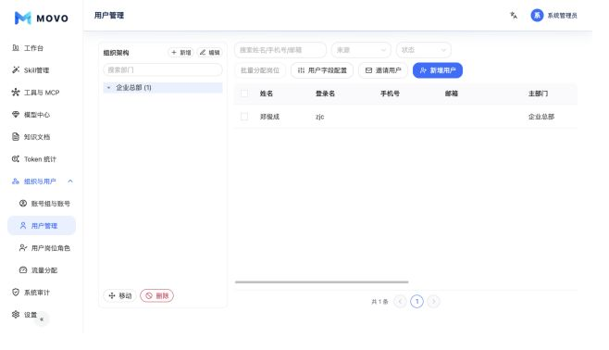609x350 pixels.
Task: Toggle the select-all checkbox in table header
Action: (x=244, y=94)
